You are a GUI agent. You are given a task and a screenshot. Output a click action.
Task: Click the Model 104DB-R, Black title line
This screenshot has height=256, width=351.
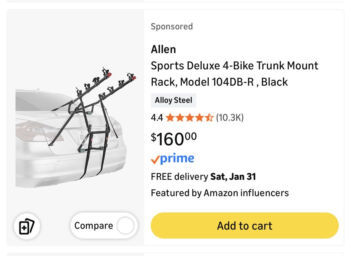(x=219, y=82)
